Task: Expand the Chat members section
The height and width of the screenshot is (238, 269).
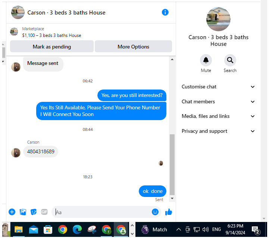Action: [218, 101]
